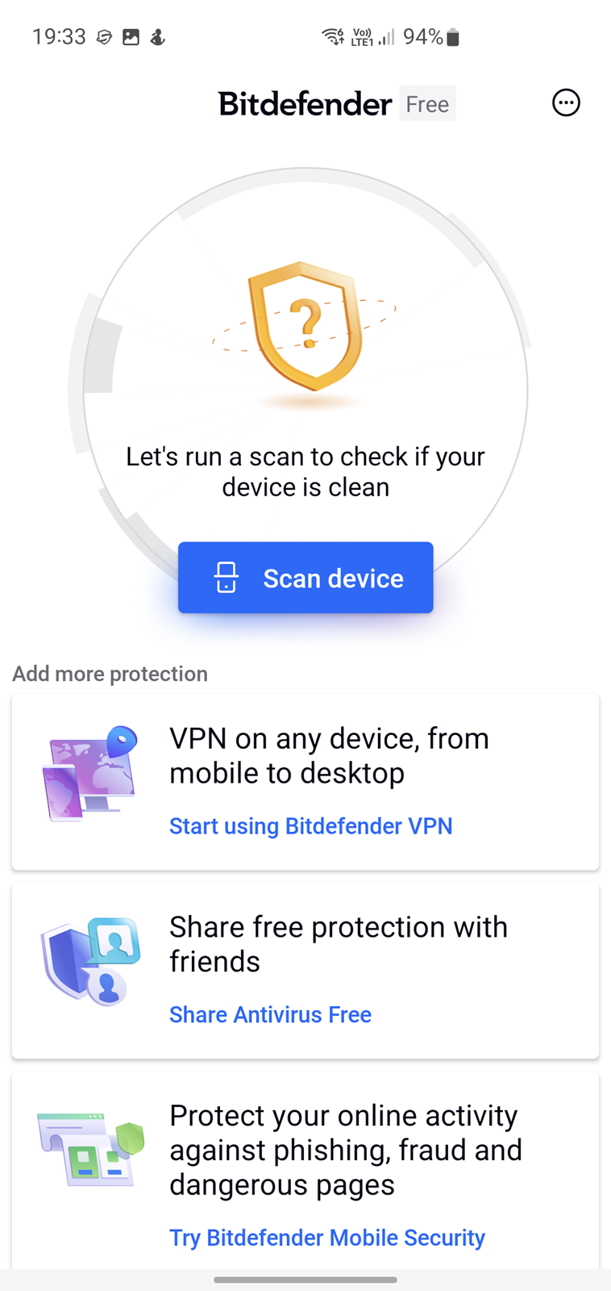Open the VPN on any device card

point(305,782)
